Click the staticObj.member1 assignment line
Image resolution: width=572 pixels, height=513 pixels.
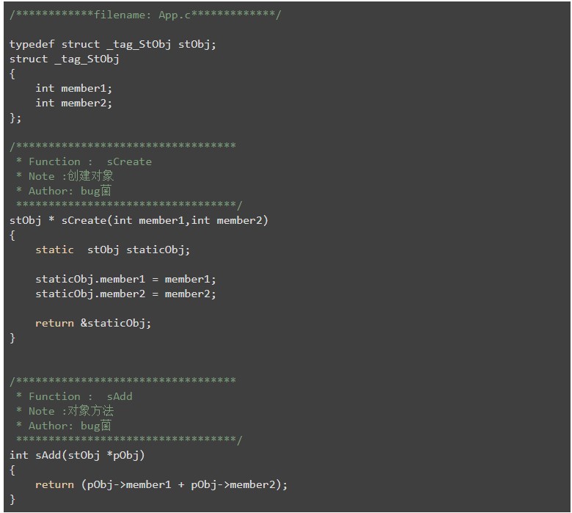(x=126, y=279)
